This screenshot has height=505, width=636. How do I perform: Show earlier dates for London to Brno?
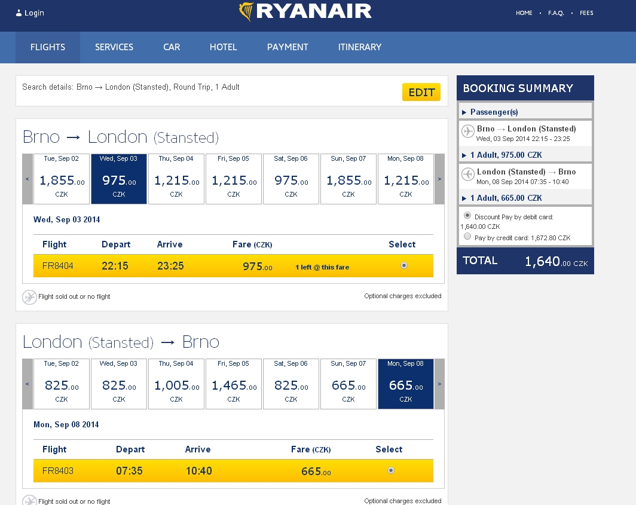27,384
